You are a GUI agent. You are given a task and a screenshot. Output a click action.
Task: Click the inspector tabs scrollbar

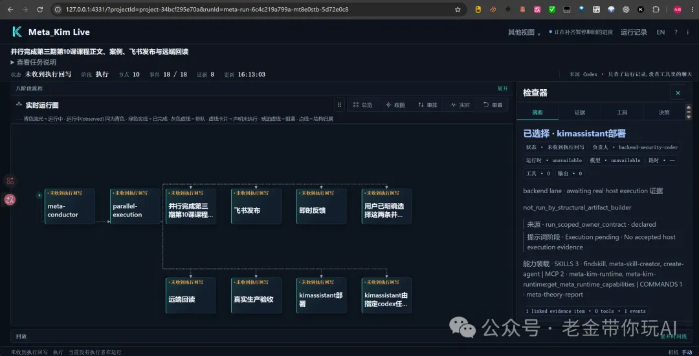(689, 112)
